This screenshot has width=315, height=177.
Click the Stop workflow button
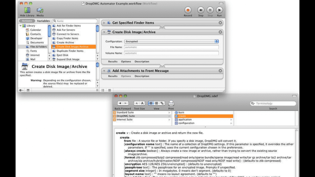(x=210, y=10)
